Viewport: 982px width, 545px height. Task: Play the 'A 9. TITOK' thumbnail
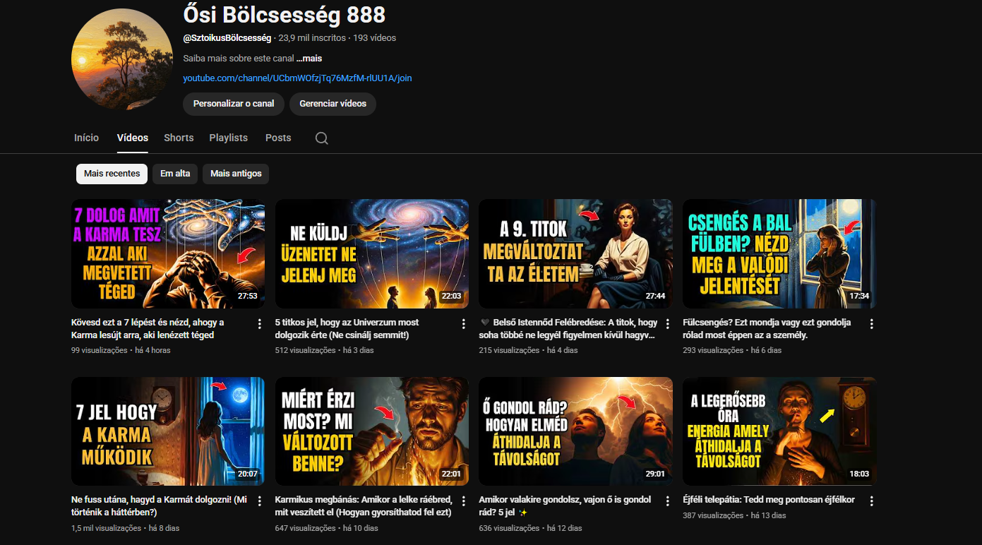[575, 253]
